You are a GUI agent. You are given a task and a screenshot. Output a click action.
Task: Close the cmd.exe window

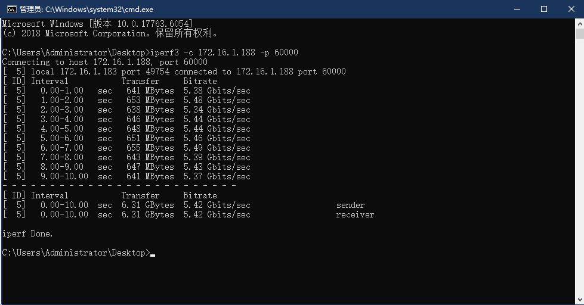tap(571, 9)
